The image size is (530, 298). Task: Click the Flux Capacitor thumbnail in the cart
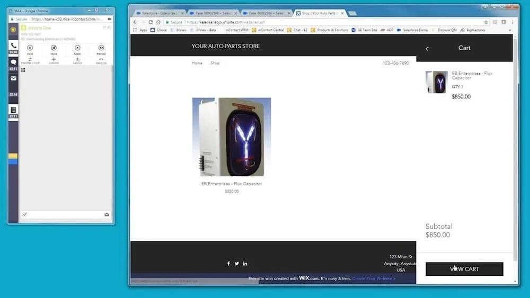436,82
